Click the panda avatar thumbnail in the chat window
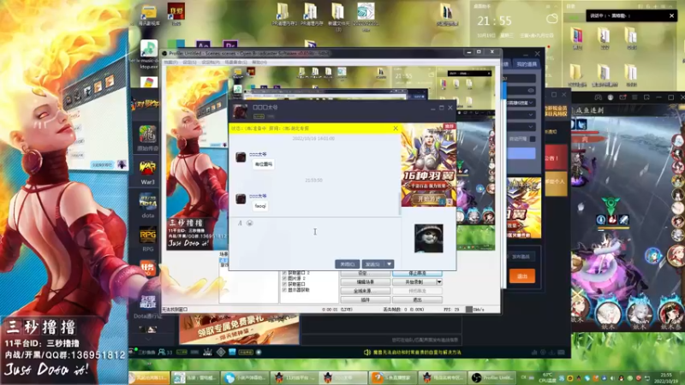Screen dimensions: 685x385 [429, 239]
